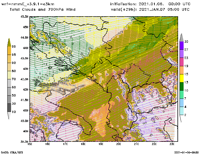Click the 17E longitude label
204x154 pixels.
(65, 144)
